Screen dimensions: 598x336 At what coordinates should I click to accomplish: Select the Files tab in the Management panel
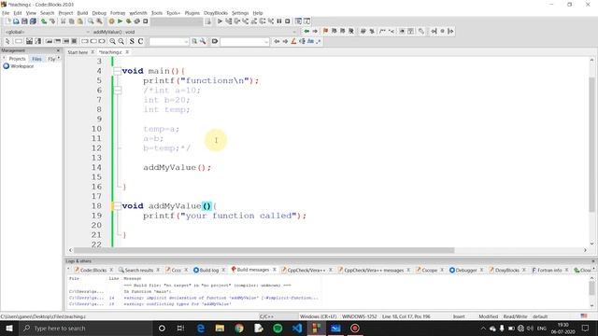coord(36,59)
